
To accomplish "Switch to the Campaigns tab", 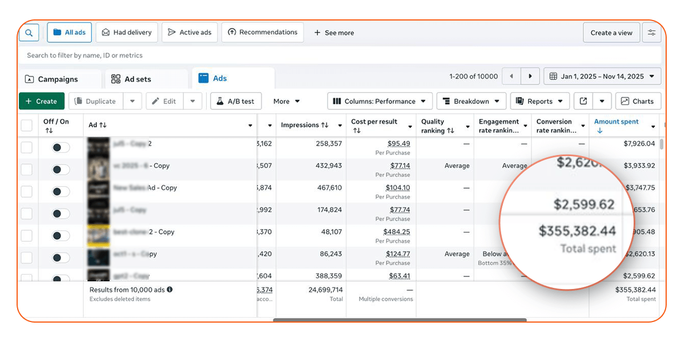I will pos(60,78).
